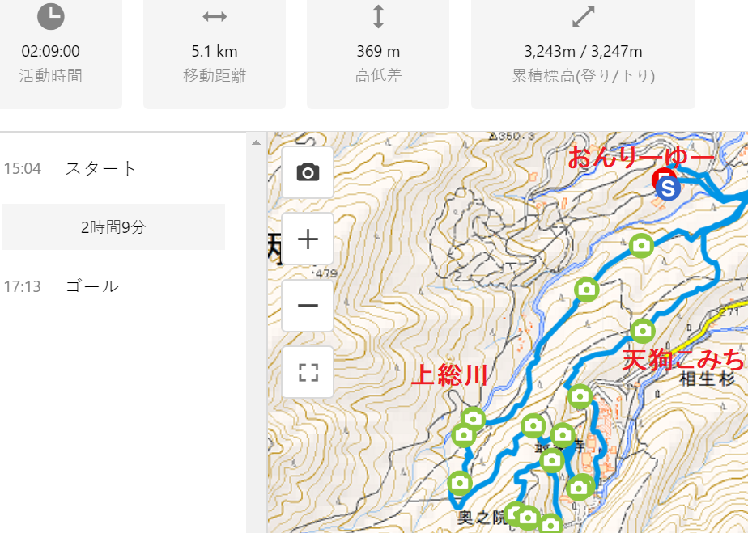Open the photo marker just above 天狗こみち label
Viewport: 748px width, 533px height.
coord(642,330)
